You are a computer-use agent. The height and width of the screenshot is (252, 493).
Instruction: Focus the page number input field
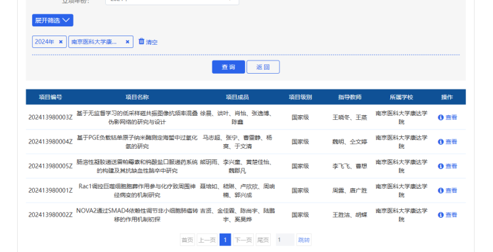point(285,240)
